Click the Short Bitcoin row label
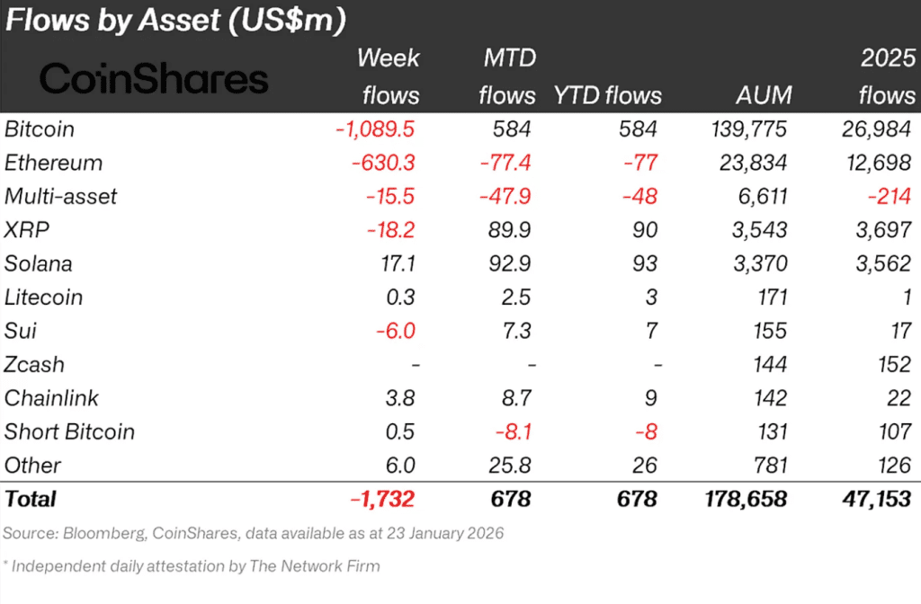 (69, 431)
